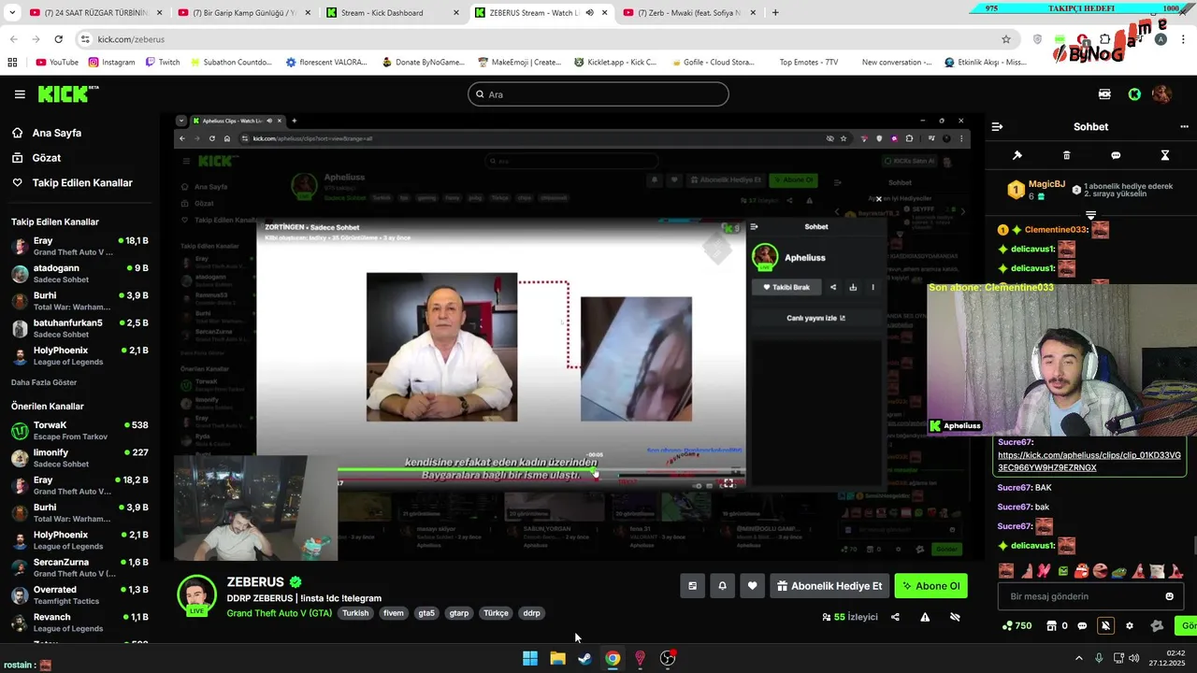Open batuhanfurkan5 channel in sidebar
This screenshot has height=673, width=1197.
coord(79,328)
